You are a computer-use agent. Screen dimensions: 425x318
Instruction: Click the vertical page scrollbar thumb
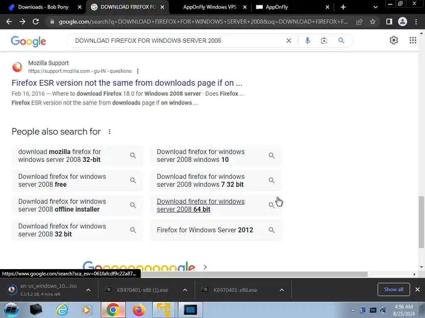(421, 222)
